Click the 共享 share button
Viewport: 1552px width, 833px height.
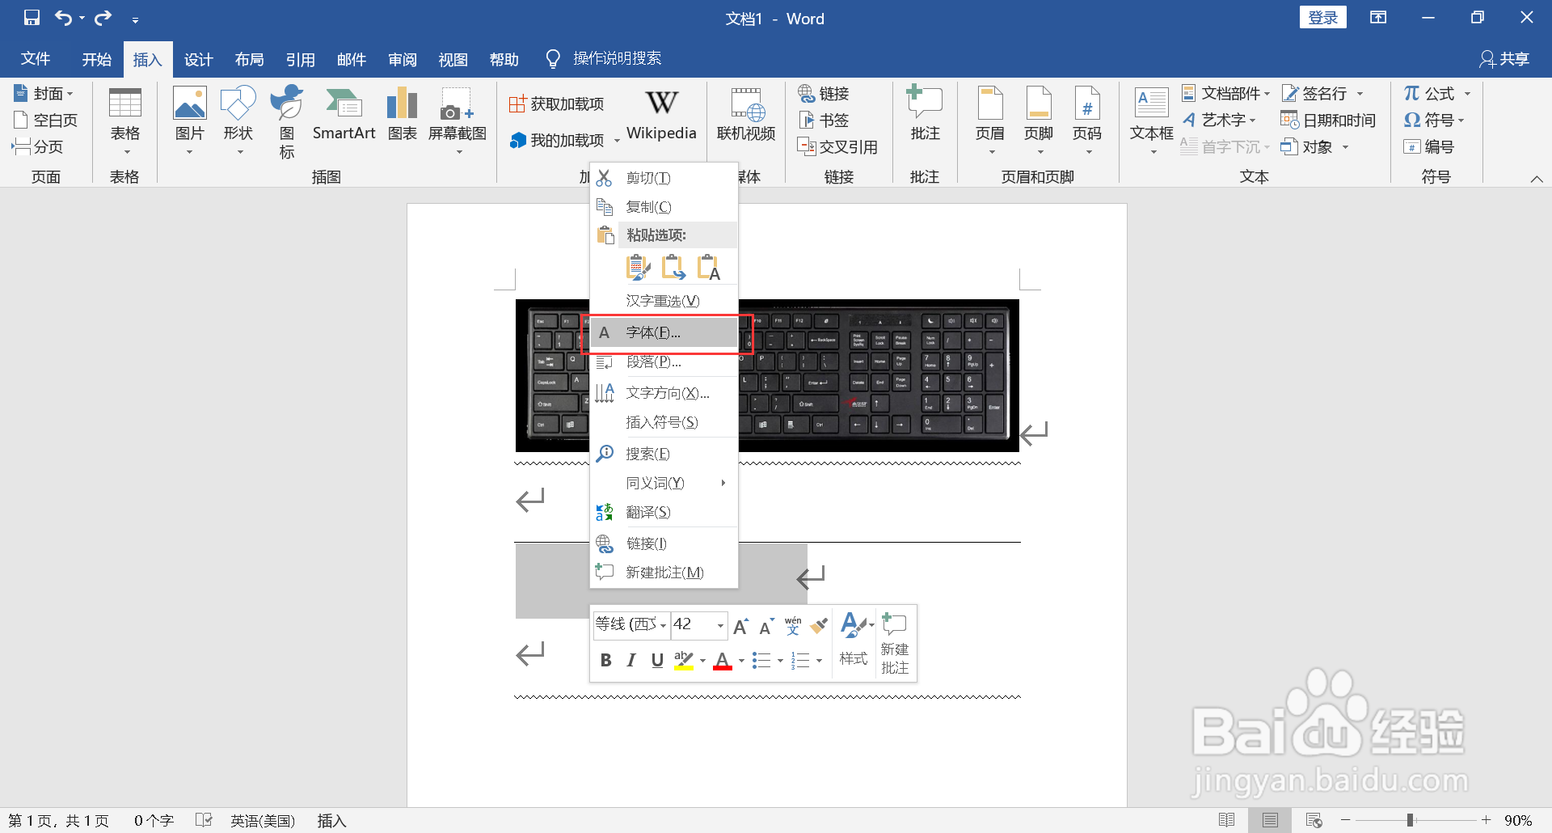pyautogui.click(x=1504, y=59)
